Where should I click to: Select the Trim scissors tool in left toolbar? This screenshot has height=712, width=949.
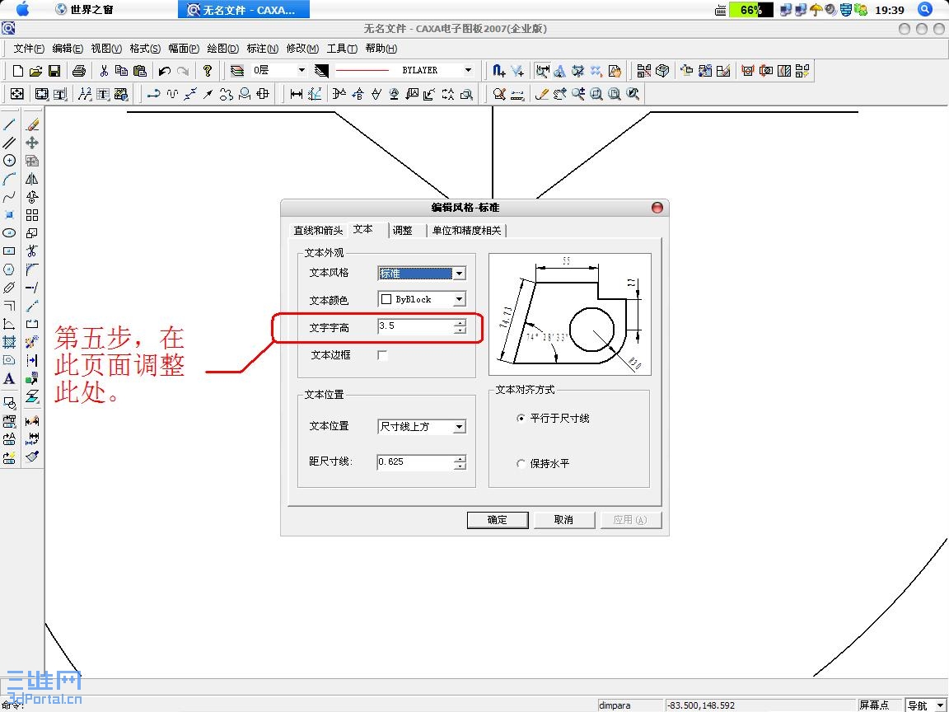[32, 251]
